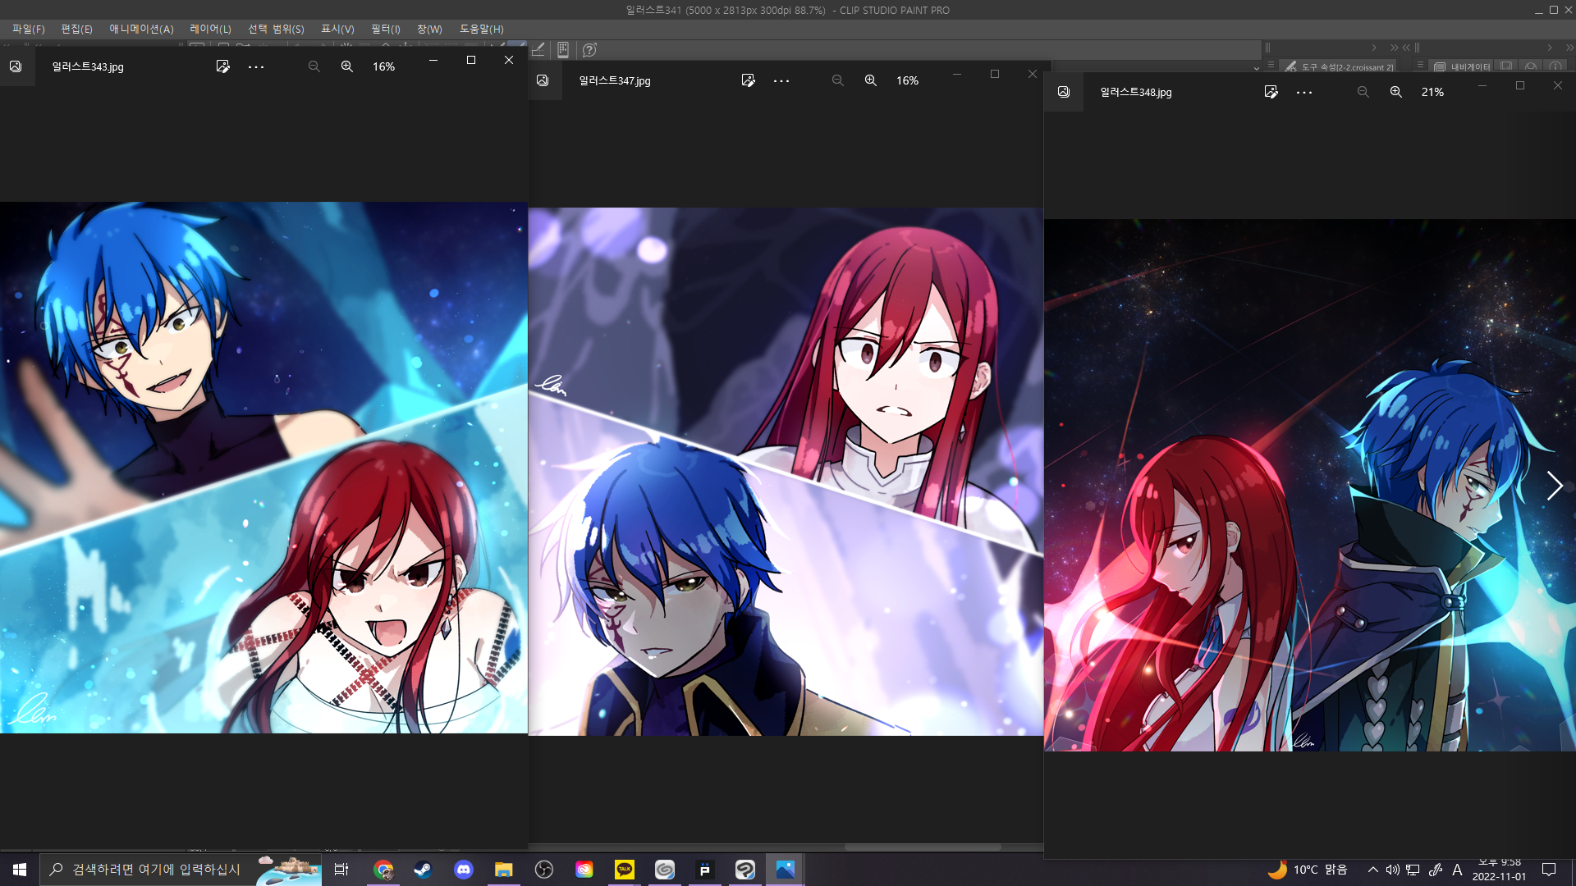Open File Explorer from taskbar
Image resolution: width=1576 pixels, height=886 pixels.
pyautogui.click(x=503, y=870)
